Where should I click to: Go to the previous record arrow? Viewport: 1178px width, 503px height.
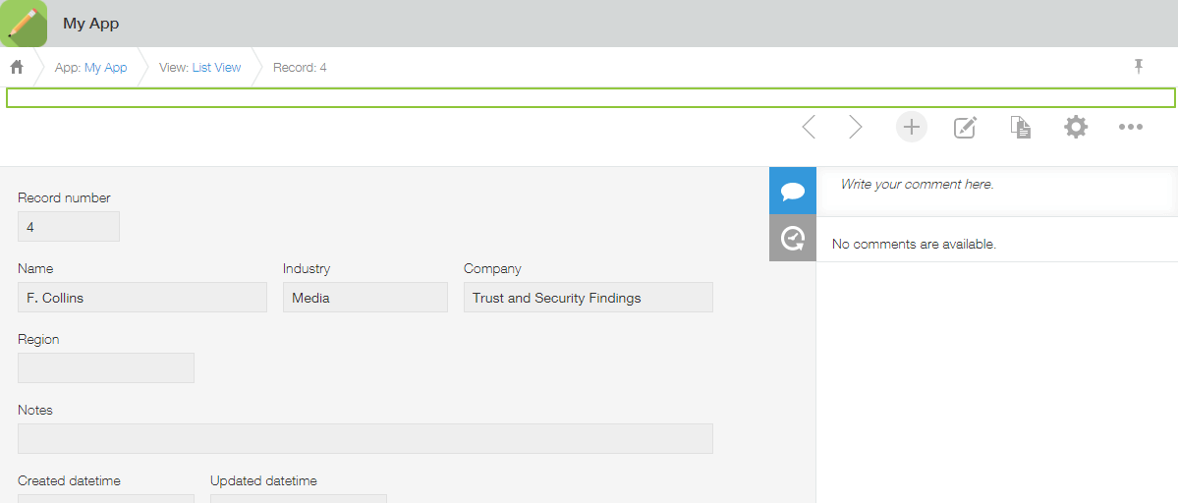[809, 127]
